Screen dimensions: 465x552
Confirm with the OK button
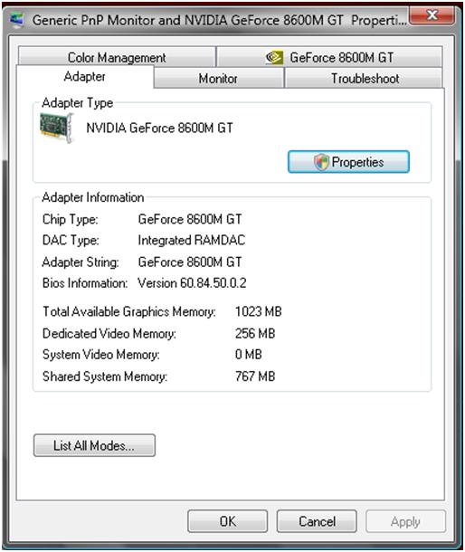228,521
